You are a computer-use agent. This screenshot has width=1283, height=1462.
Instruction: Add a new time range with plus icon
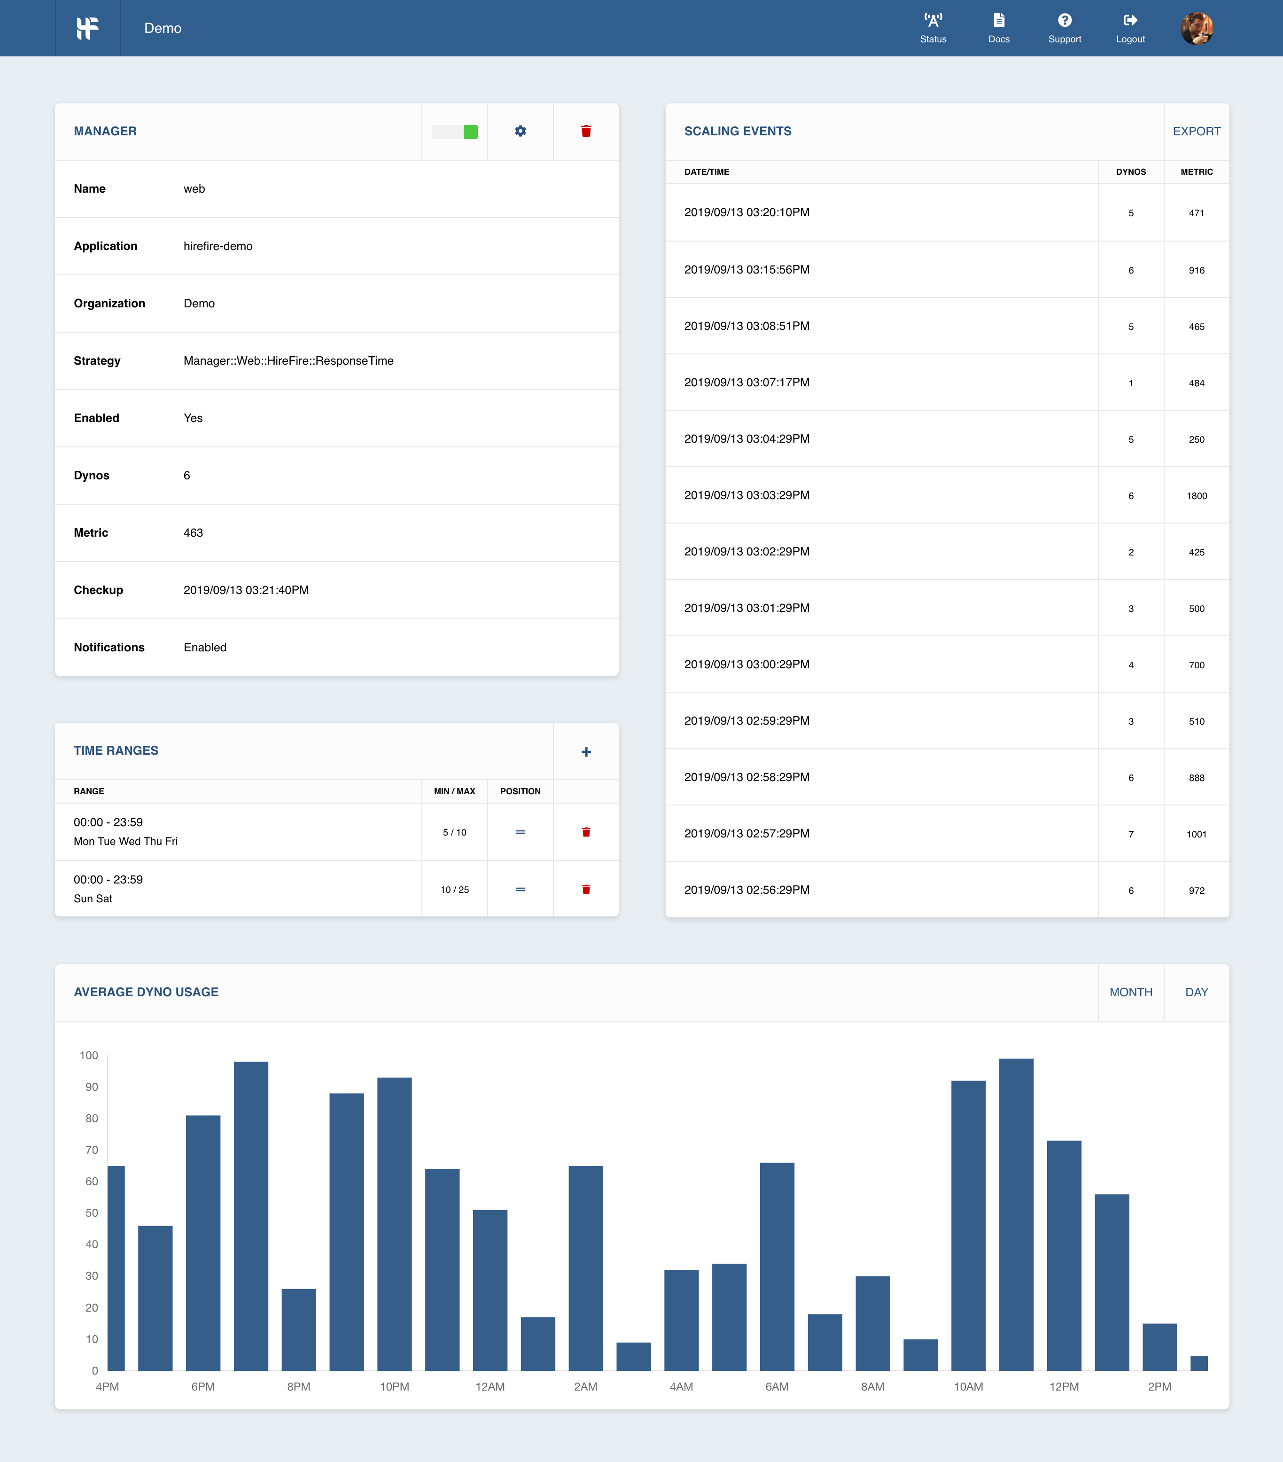pos(586,752)
